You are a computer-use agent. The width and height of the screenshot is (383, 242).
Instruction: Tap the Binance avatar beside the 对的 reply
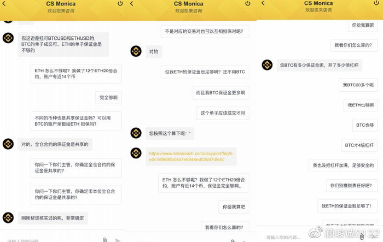click(x=136, y=51)
